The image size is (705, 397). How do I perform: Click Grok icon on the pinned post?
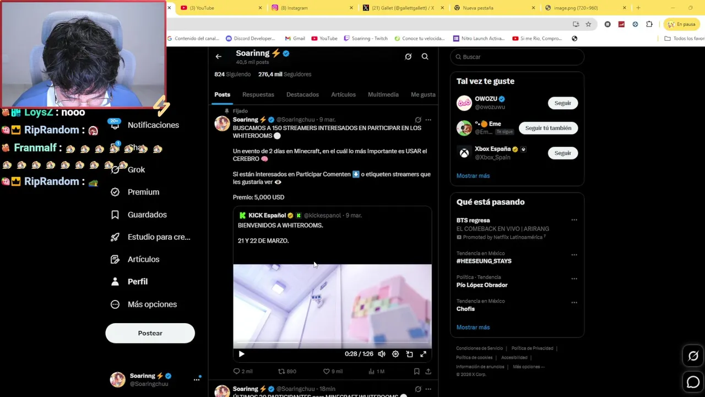click(x=418, y=120)
